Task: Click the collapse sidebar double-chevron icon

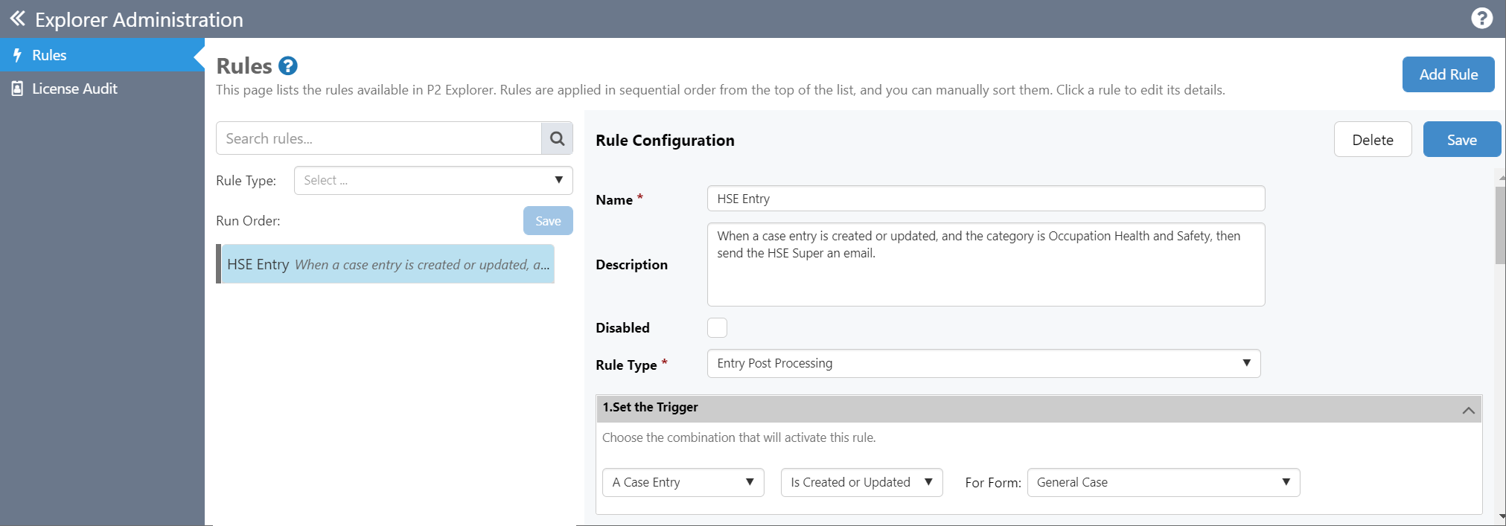Action: pos(17,19)
